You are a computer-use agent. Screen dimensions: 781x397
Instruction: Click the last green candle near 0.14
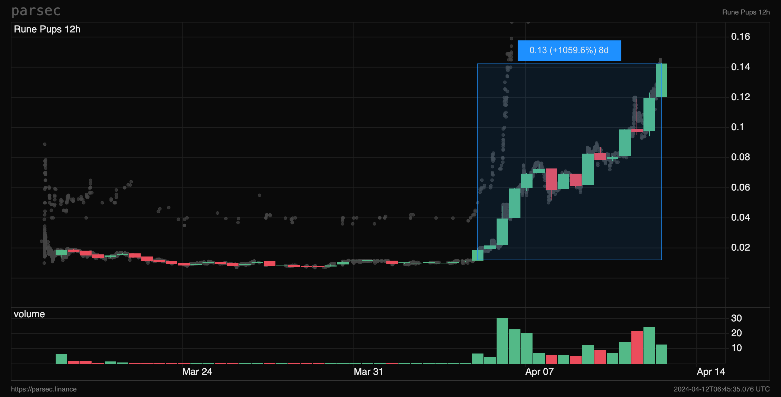pyautogui.click(x=661, y=80)
